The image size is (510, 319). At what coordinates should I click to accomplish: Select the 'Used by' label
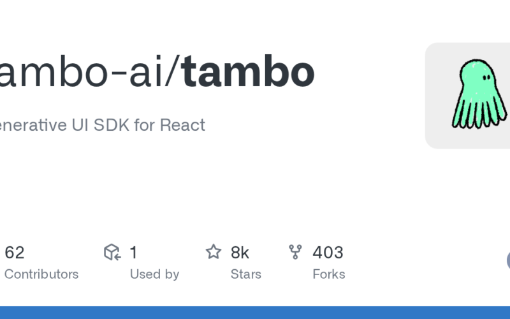pyautogui.click(x=154, y=274)
